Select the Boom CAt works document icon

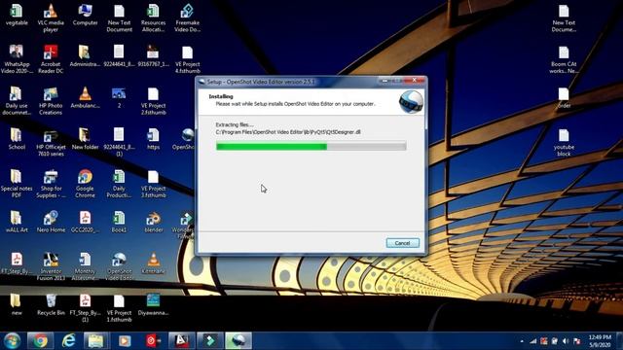pos(564,59)
